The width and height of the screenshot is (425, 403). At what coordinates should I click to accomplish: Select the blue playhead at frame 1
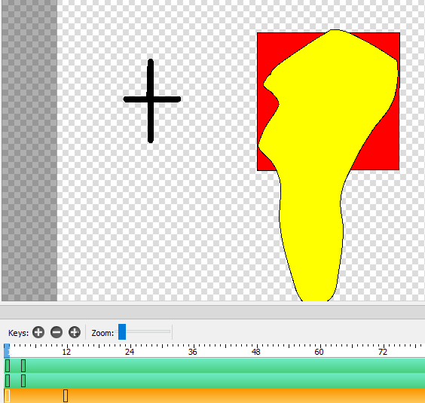point(7,351)
